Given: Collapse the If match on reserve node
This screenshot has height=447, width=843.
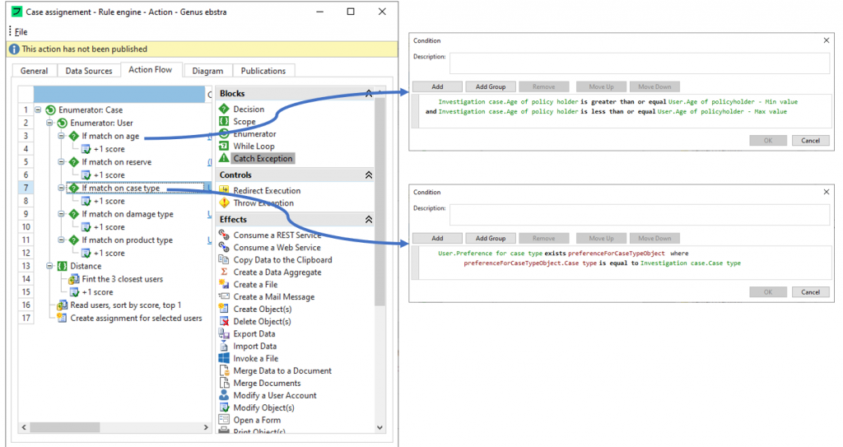Looking at the screenshot, I should (61, 162).
